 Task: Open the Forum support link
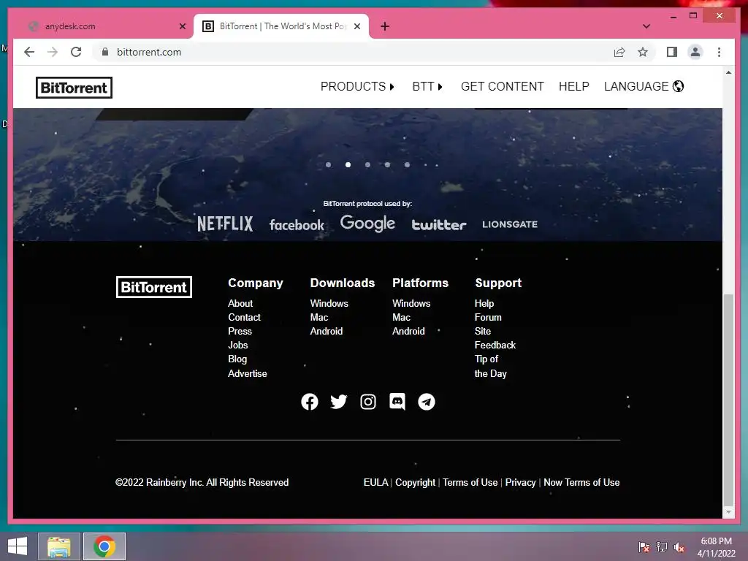[488, 317]
